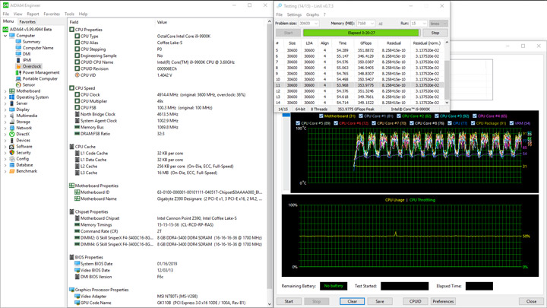
Task: Expand the Motherboard tree node
Action: click(x=5, y=91)
